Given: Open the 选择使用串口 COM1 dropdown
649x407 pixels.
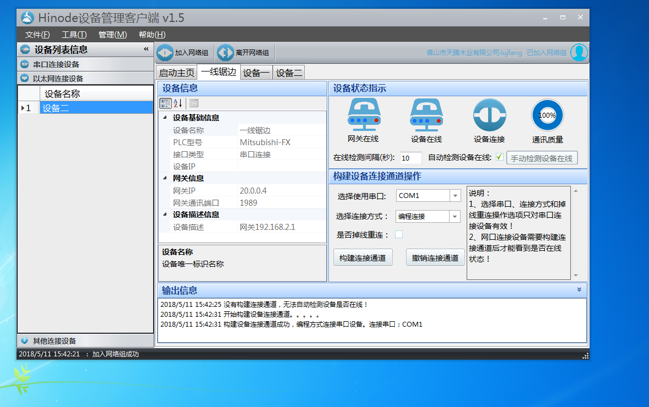Looking at the screenshot, I should tap(455, 196).
